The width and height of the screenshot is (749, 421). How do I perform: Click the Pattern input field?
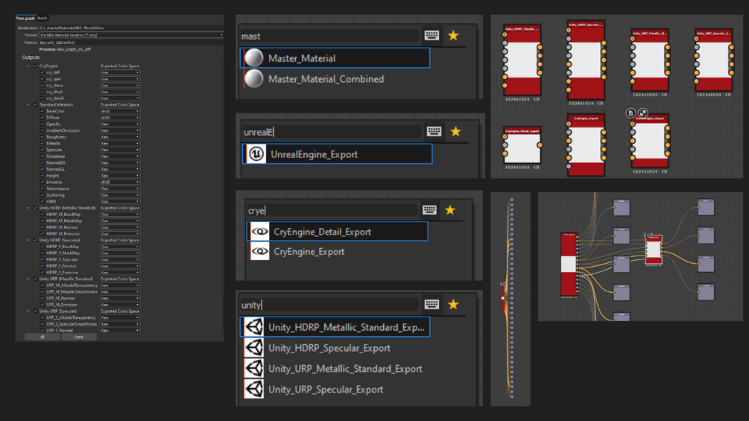point(131,42)
